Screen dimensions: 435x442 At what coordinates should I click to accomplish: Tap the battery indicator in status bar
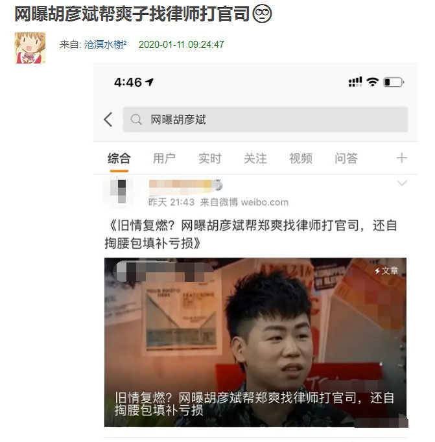click(394, 82)
